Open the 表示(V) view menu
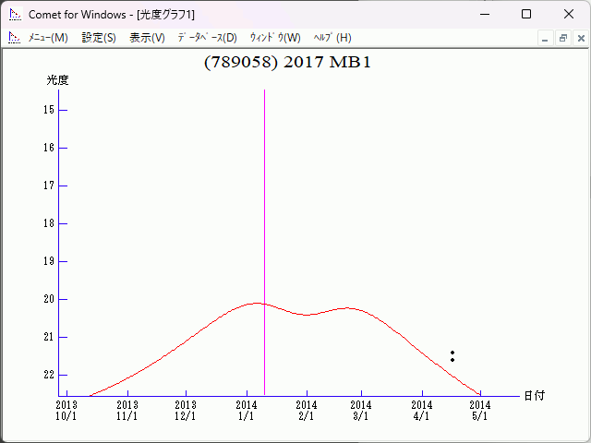591x443 pixels. (147, 38)
